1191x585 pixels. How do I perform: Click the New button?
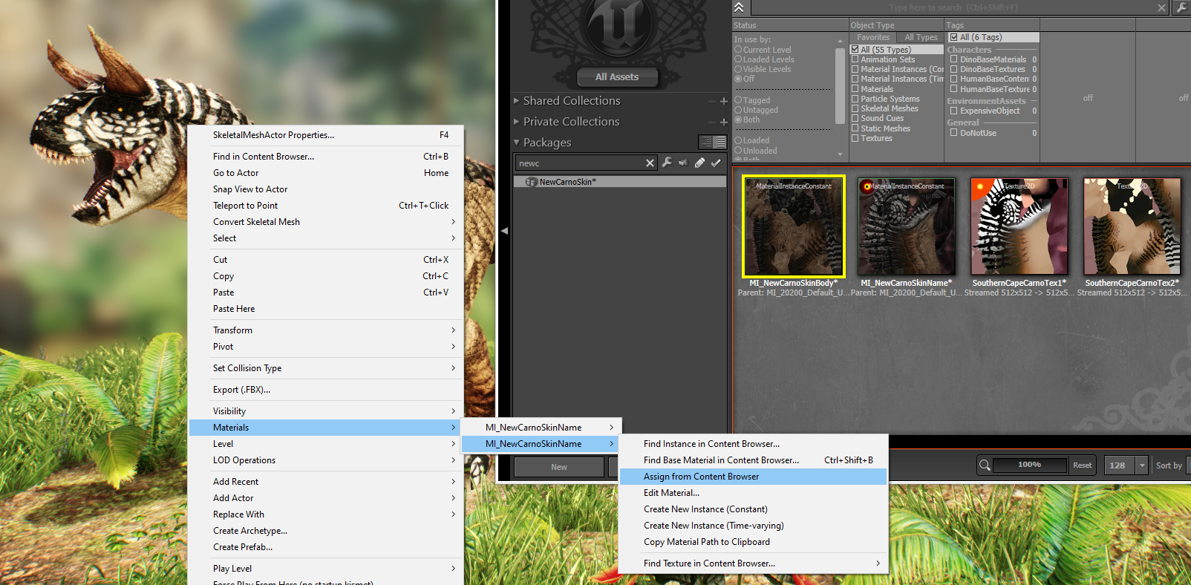(x=559, y=467)
